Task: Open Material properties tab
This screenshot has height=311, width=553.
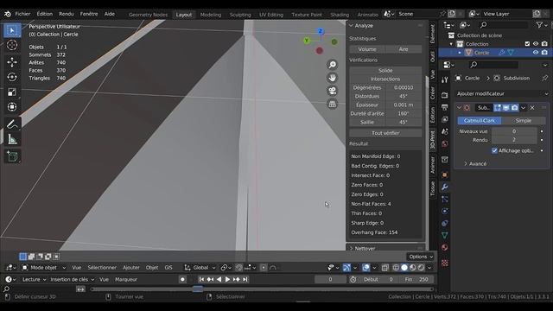Action: (445, 247)
